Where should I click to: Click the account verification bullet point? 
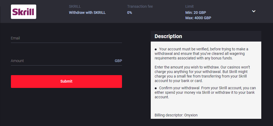click(x=156, y=49)
